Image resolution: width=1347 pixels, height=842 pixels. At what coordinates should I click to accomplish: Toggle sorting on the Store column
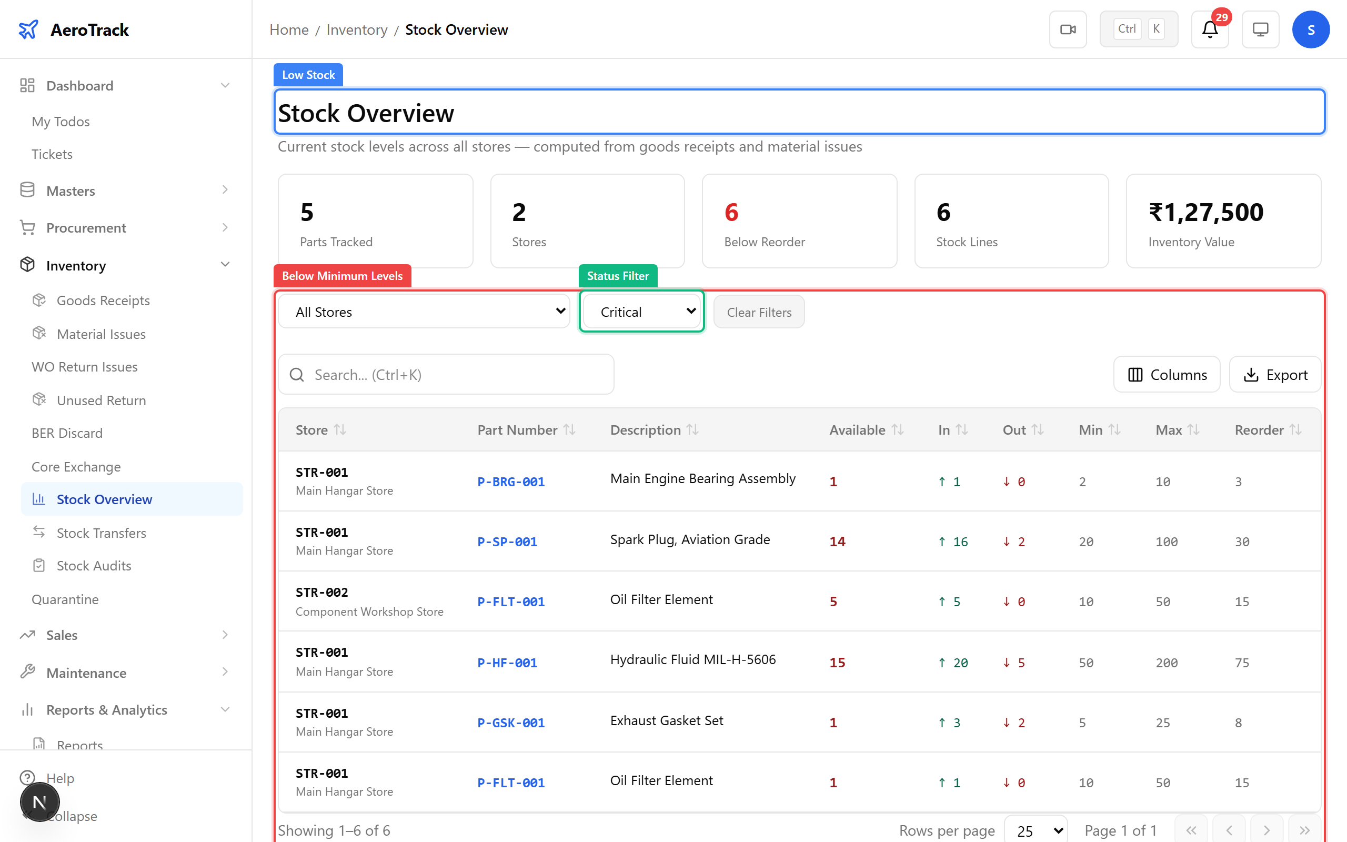[x=340, y=429]
